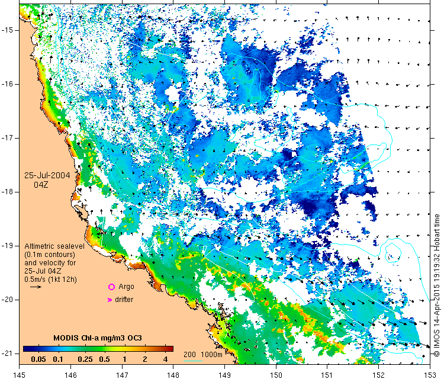Image resolution: width=444 pixels, height=379 pixels.
Task: Click the 148 longitude axis label
Action: coord(173,375)
